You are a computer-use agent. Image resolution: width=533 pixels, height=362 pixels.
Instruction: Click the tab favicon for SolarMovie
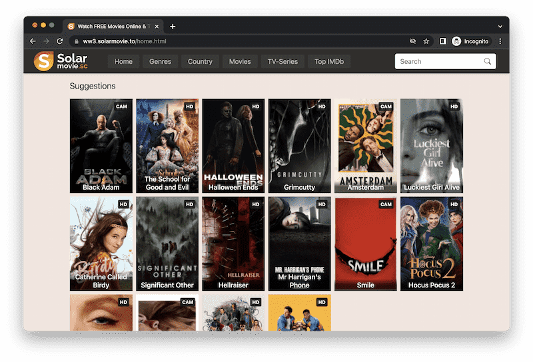pyautogui.click(x=71, y=27)
